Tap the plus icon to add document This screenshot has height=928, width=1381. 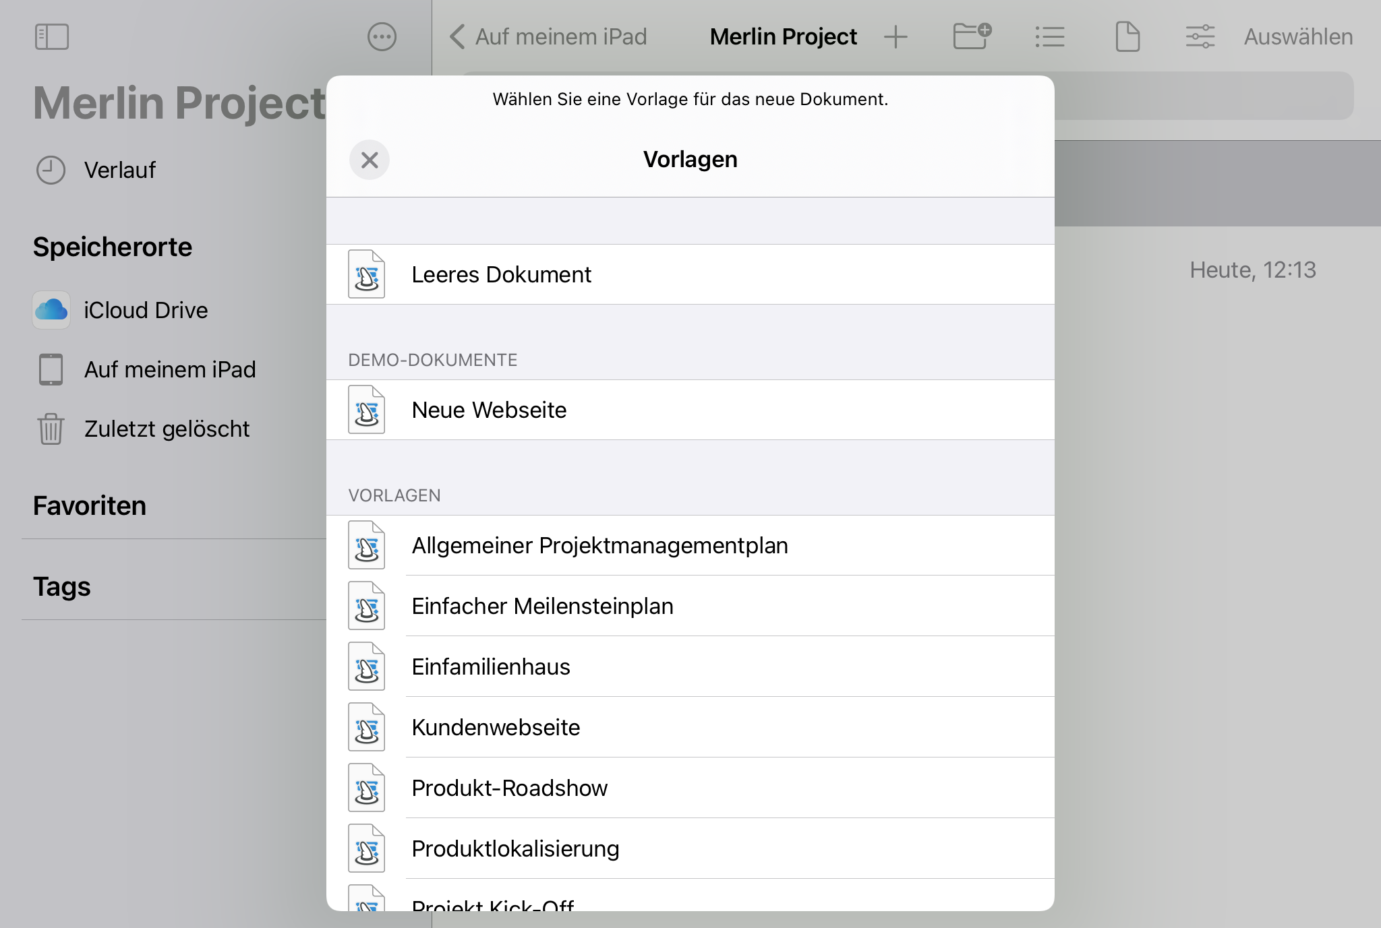[x=895, y=36]
